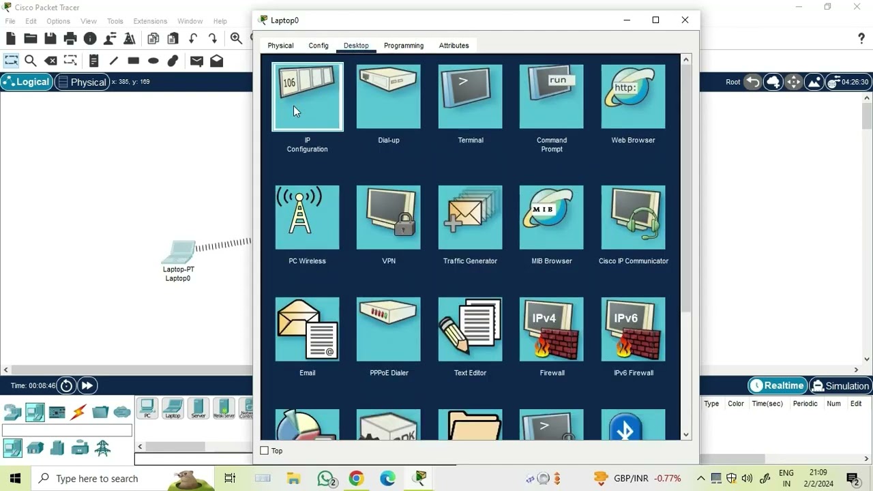Open the Network Information icon
Image resolution: width=873 pixels, height=491 pixels.
coord(90,39)
